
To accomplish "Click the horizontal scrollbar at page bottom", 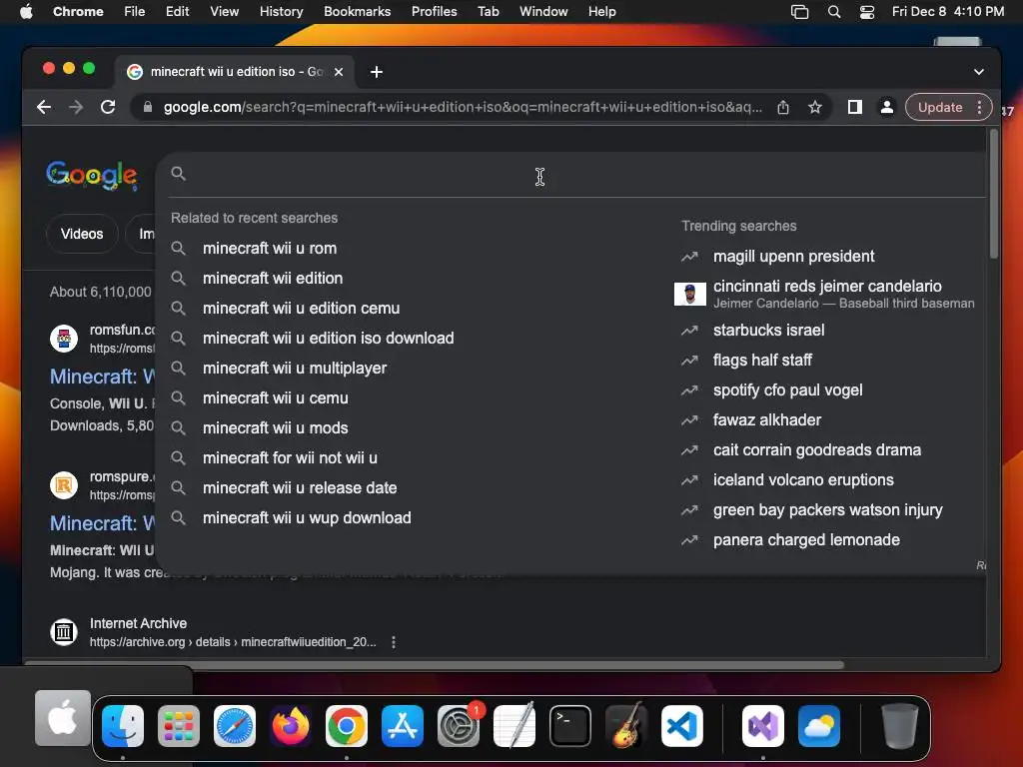I will (434, 665).
